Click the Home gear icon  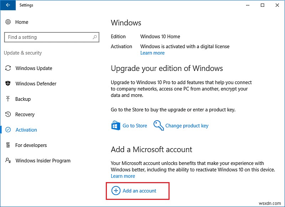pos(8,22)
